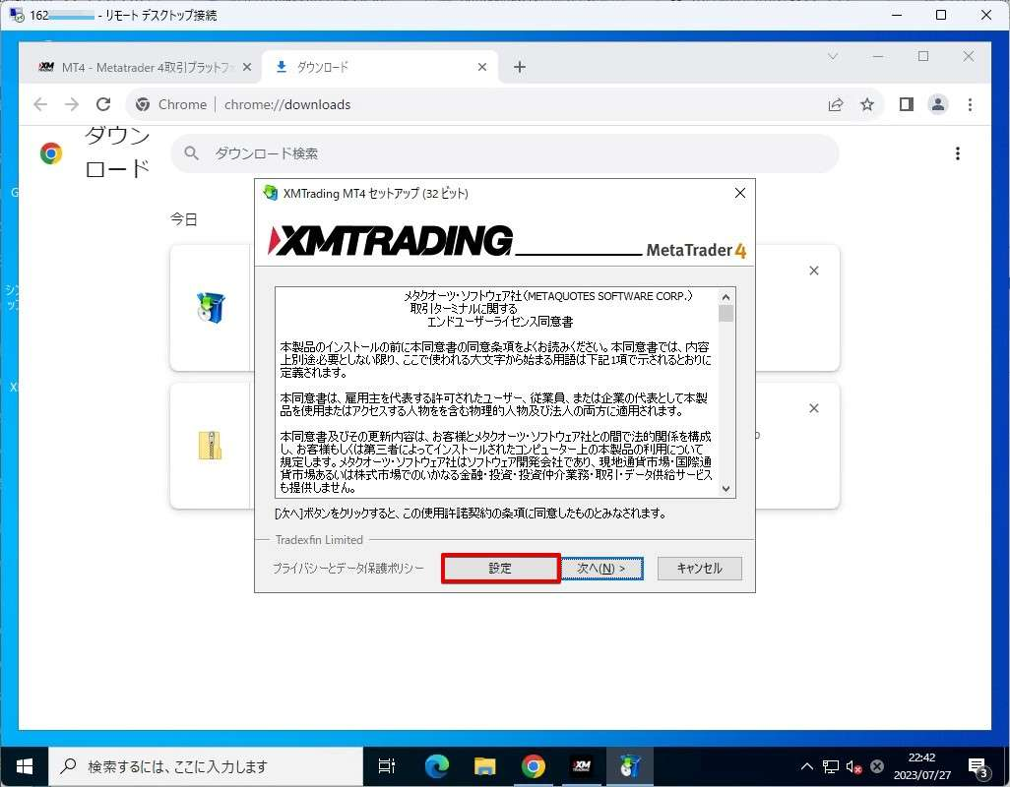Viewport: 1010px width, 787px height.
Task: Open File Explorer from taskbar
Action: pyautogui.click(x=485, y=766)
